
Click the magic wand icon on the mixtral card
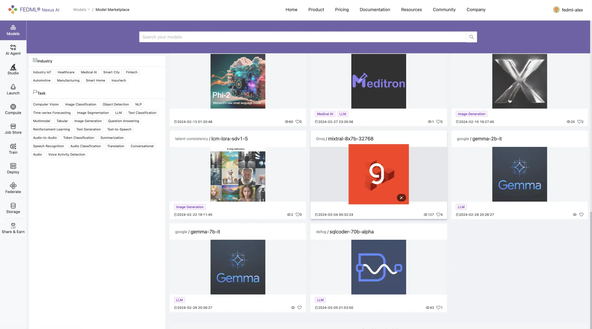(x=401, y=198)
